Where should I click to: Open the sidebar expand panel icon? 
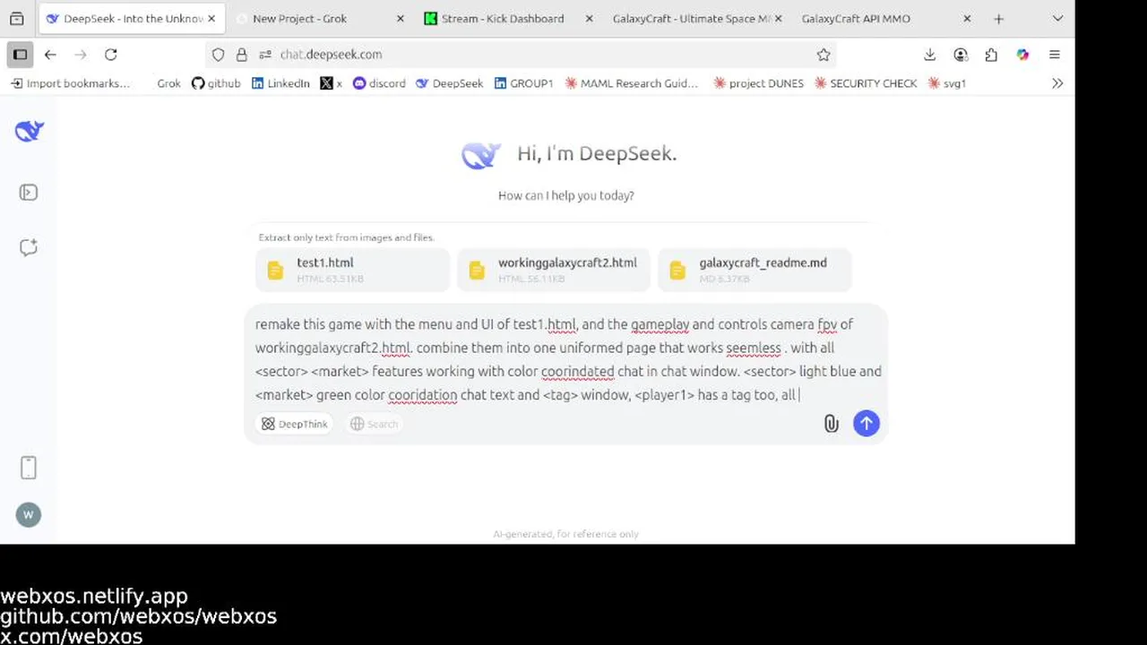pos(29,193)
